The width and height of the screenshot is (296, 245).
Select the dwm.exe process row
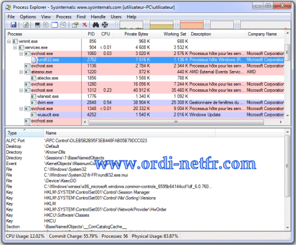click(x=145, y=102)
